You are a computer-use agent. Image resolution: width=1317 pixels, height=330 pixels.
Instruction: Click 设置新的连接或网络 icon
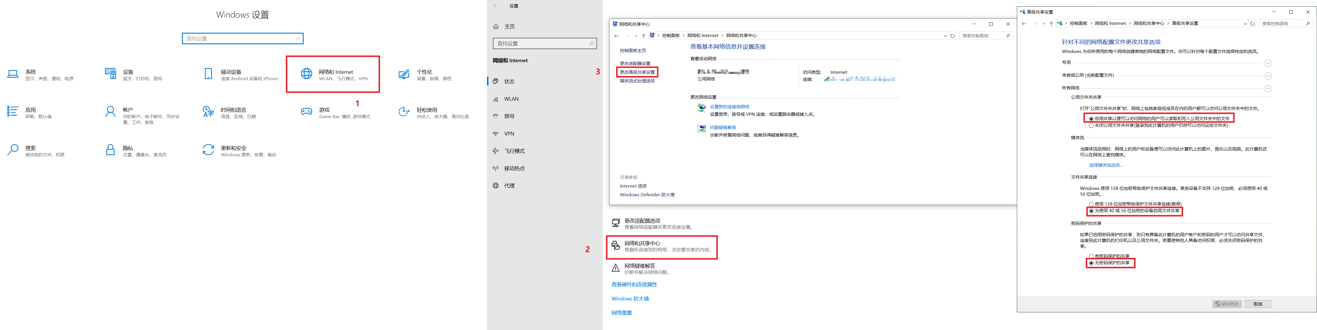[701, 108]
